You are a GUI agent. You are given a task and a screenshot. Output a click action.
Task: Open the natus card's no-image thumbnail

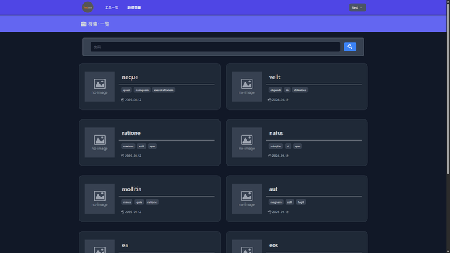point(247,142)
